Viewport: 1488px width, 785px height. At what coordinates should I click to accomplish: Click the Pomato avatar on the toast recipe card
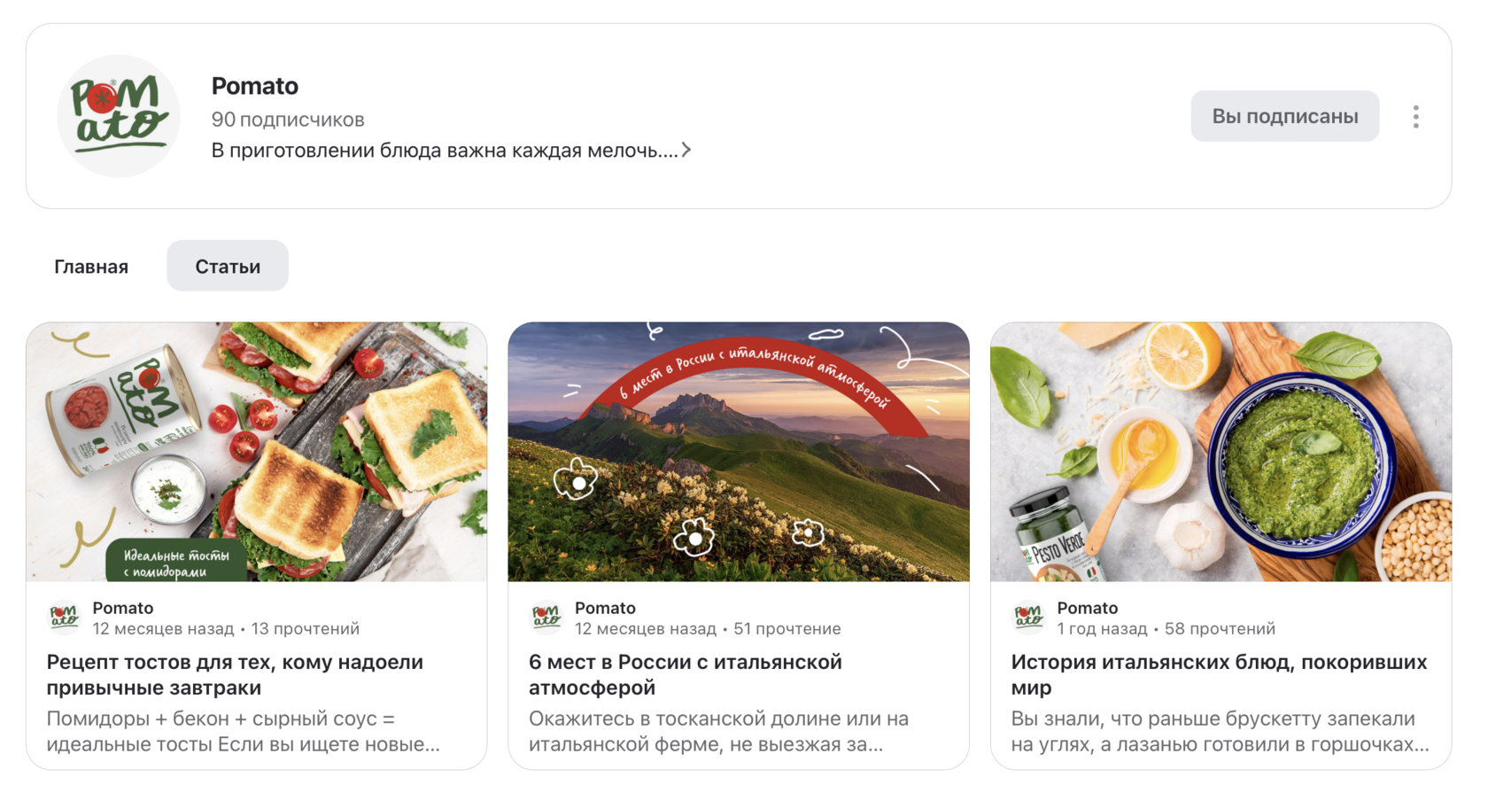[x=65, y=617]
